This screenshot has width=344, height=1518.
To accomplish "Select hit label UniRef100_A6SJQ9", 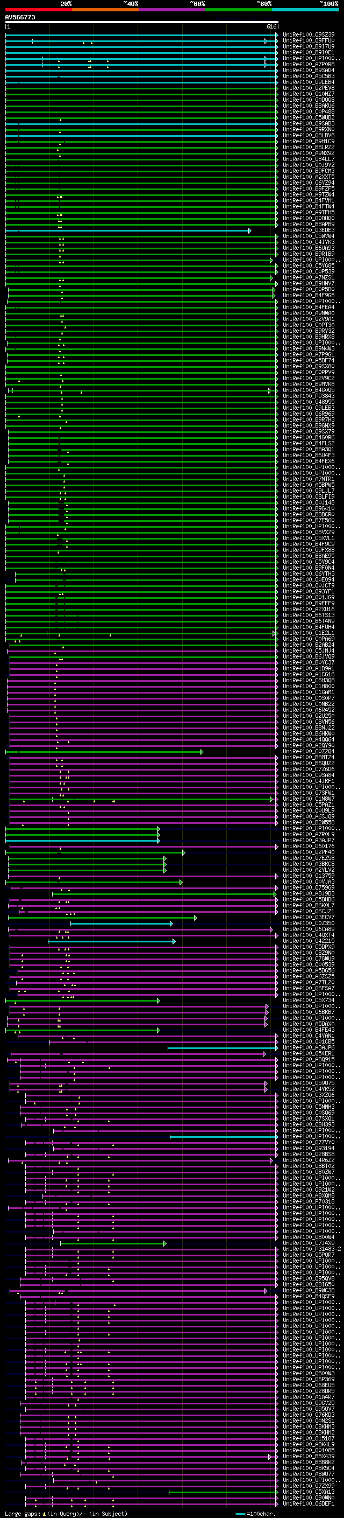I will point(309,817).
